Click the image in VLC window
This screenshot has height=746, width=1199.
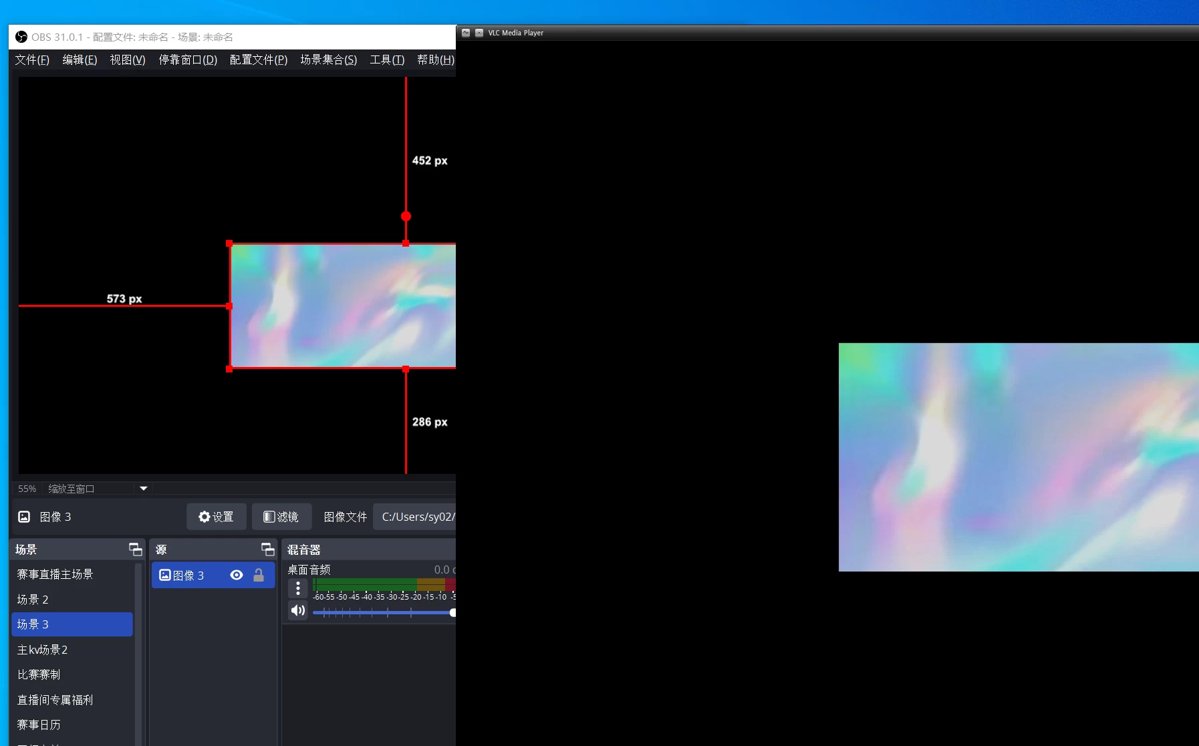pos(1019,457)
